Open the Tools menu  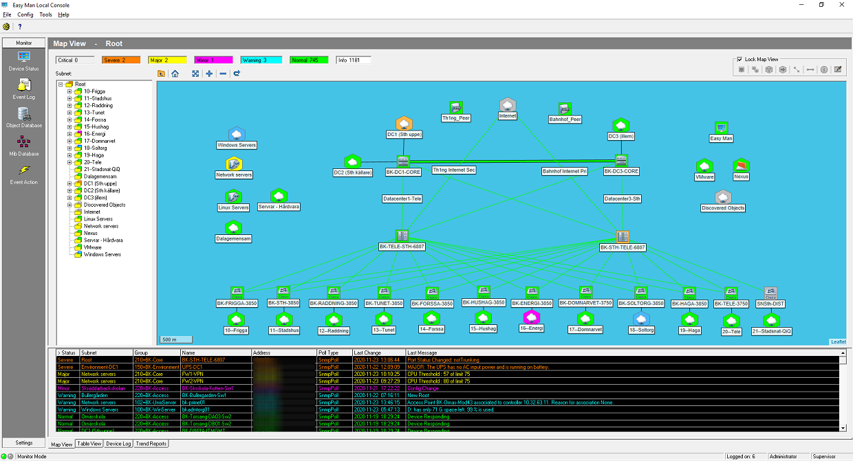pyautogui.click(x=46, y=14)
